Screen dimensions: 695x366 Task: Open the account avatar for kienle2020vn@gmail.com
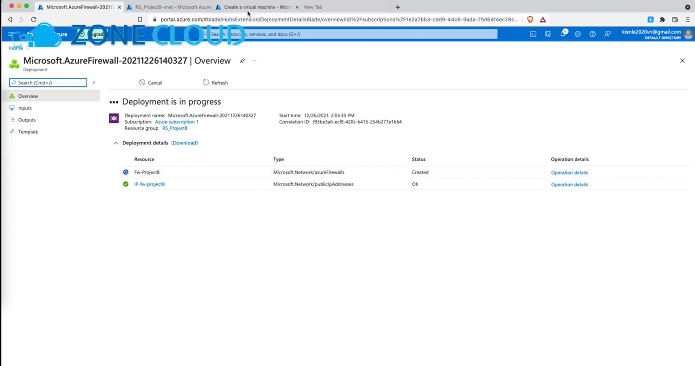click(x=689, y=34)
